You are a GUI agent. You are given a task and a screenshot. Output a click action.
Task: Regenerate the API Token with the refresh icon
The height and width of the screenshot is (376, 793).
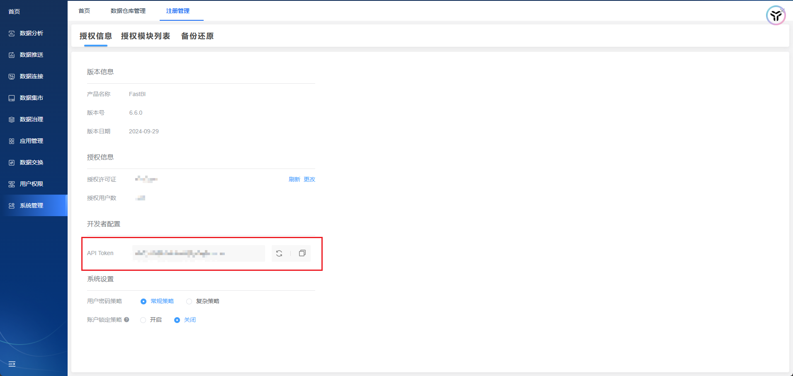tap(279, 253)
